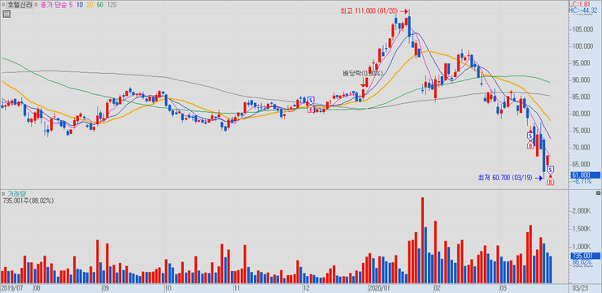Click the 종가 단순 moving average label
Image resolution: width=602 pixels, height=293 pixels.
tap(53, 5)
